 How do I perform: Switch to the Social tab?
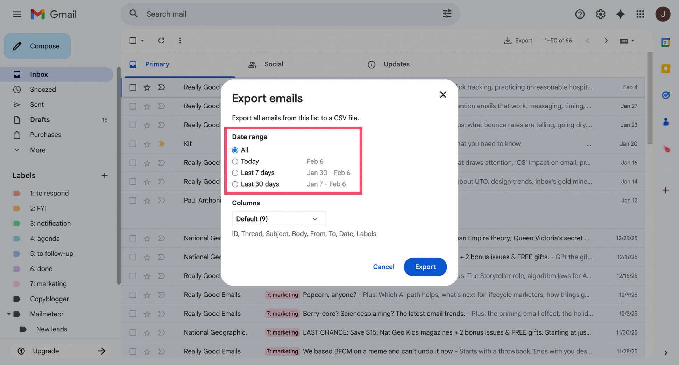[274, 64]
